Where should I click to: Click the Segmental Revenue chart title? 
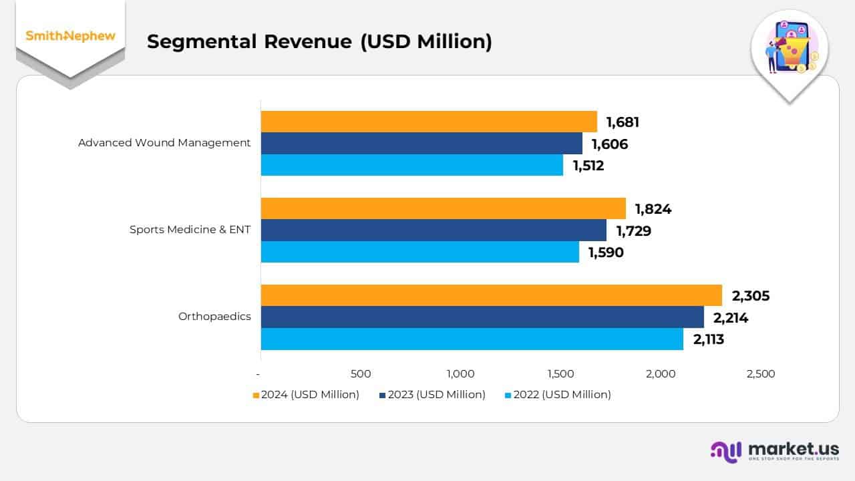click(320, 42)
